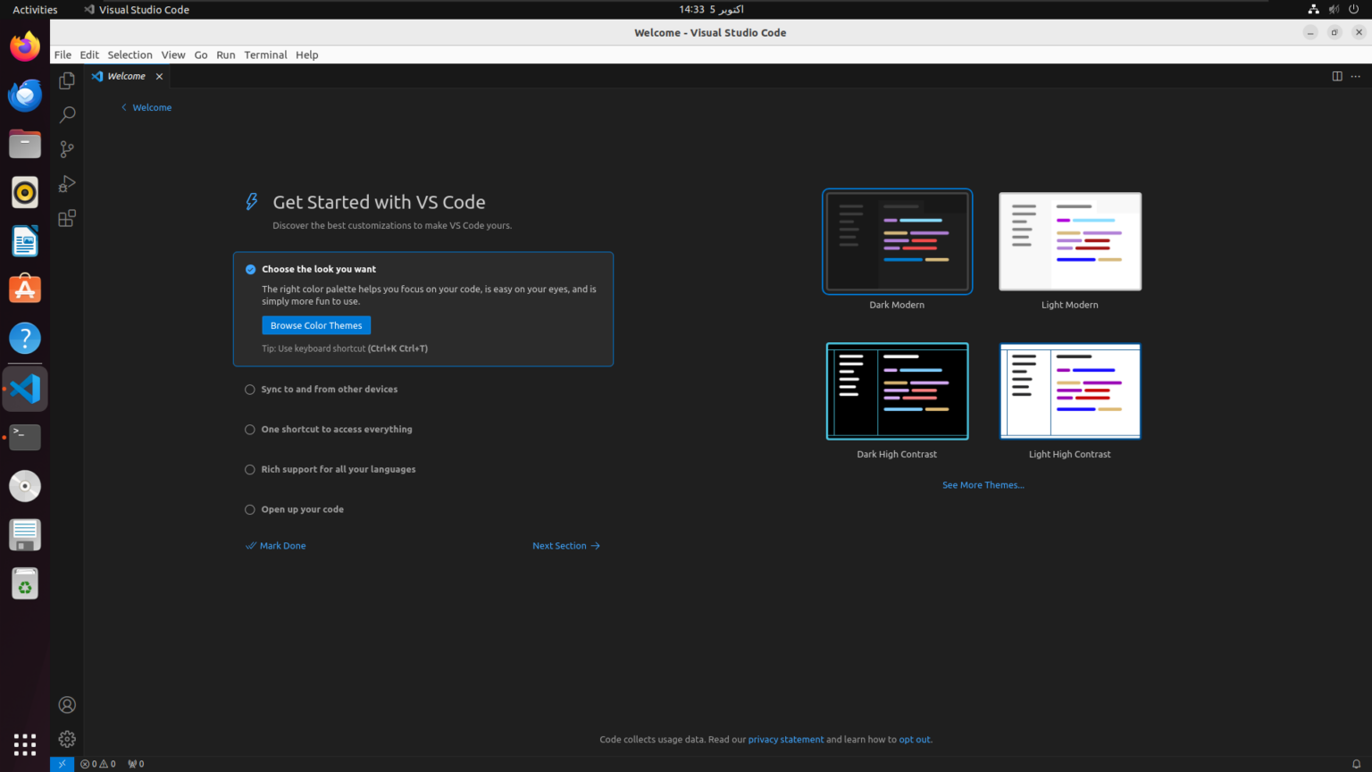Select the Search icon in the activity bar
Screen dimensions: 1372x772
click(66, 114)
